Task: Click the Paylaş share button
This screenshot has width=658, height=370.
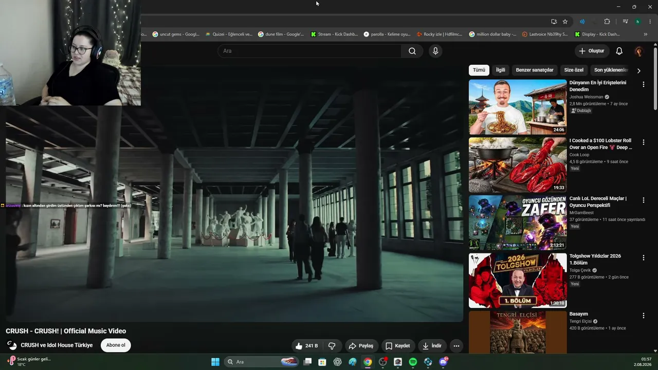Action: [362, 346]
